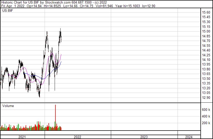Click the 15.00 price axis label
This screenshot has height=139, width=213.
click(206, 31)
